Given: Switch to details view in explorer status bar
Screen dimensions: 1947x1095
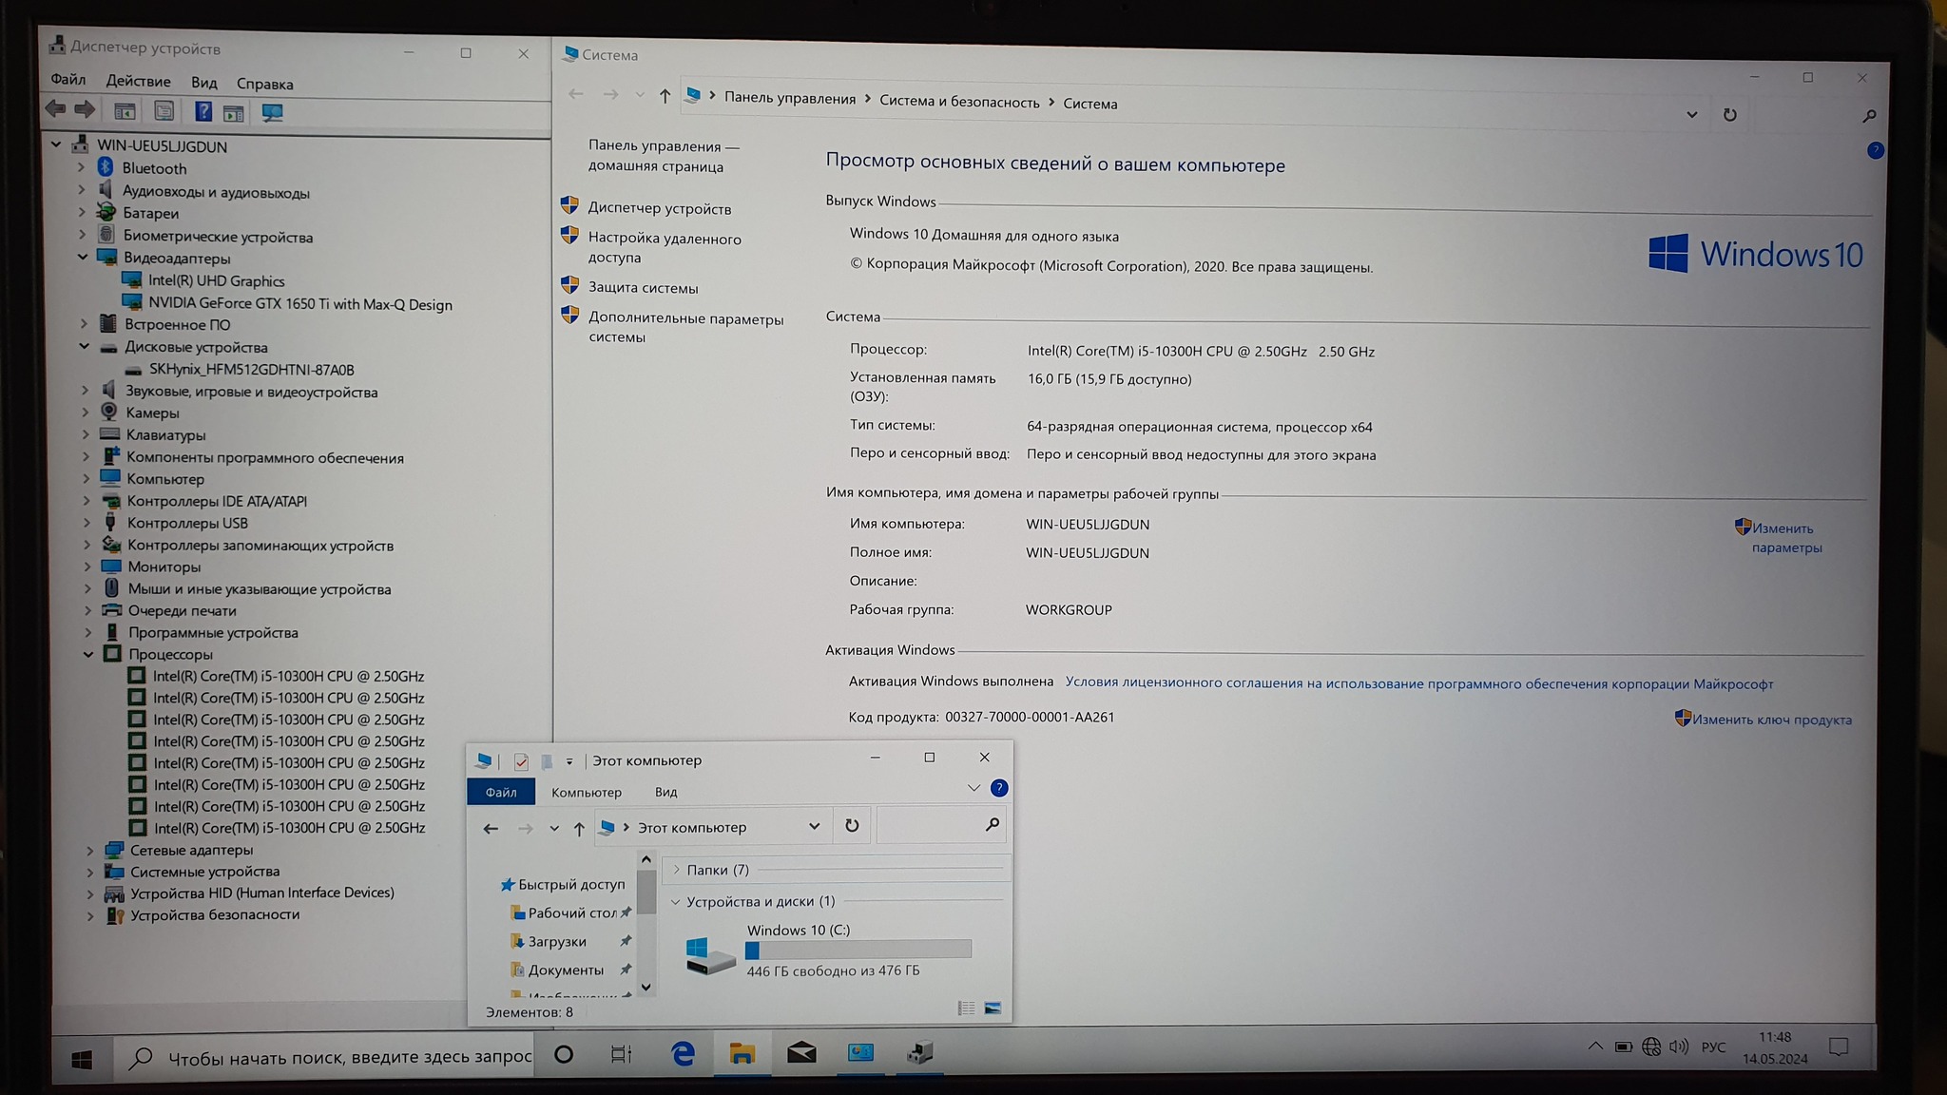Looking at the screenshot, I should [x=966, y=1009].
